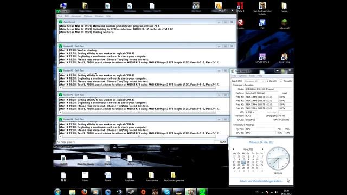This screenshot has width=347, height=195.
Task: Open the Noch nicht getestet folder
Action: click(x=173, y=177)
